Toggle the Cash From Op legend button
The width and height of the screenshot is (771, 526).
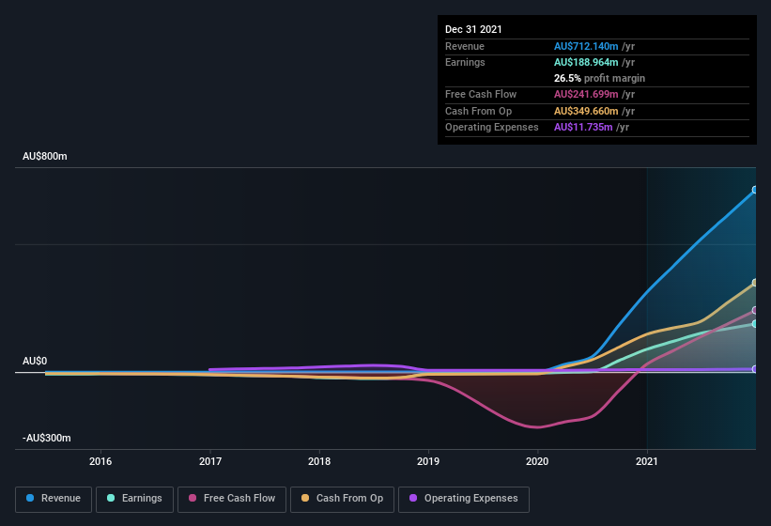342,500
